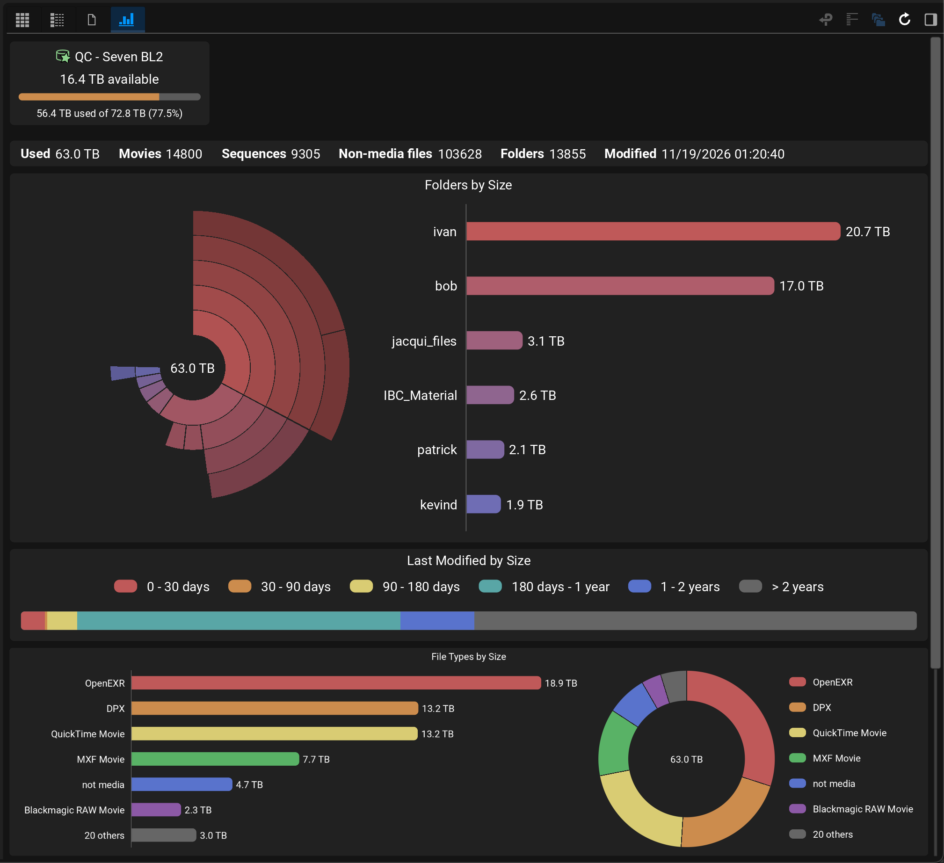The width and height of the screenshot is (944, 863).
Task: Toggle the side panel icon
Action: [930, 20]
